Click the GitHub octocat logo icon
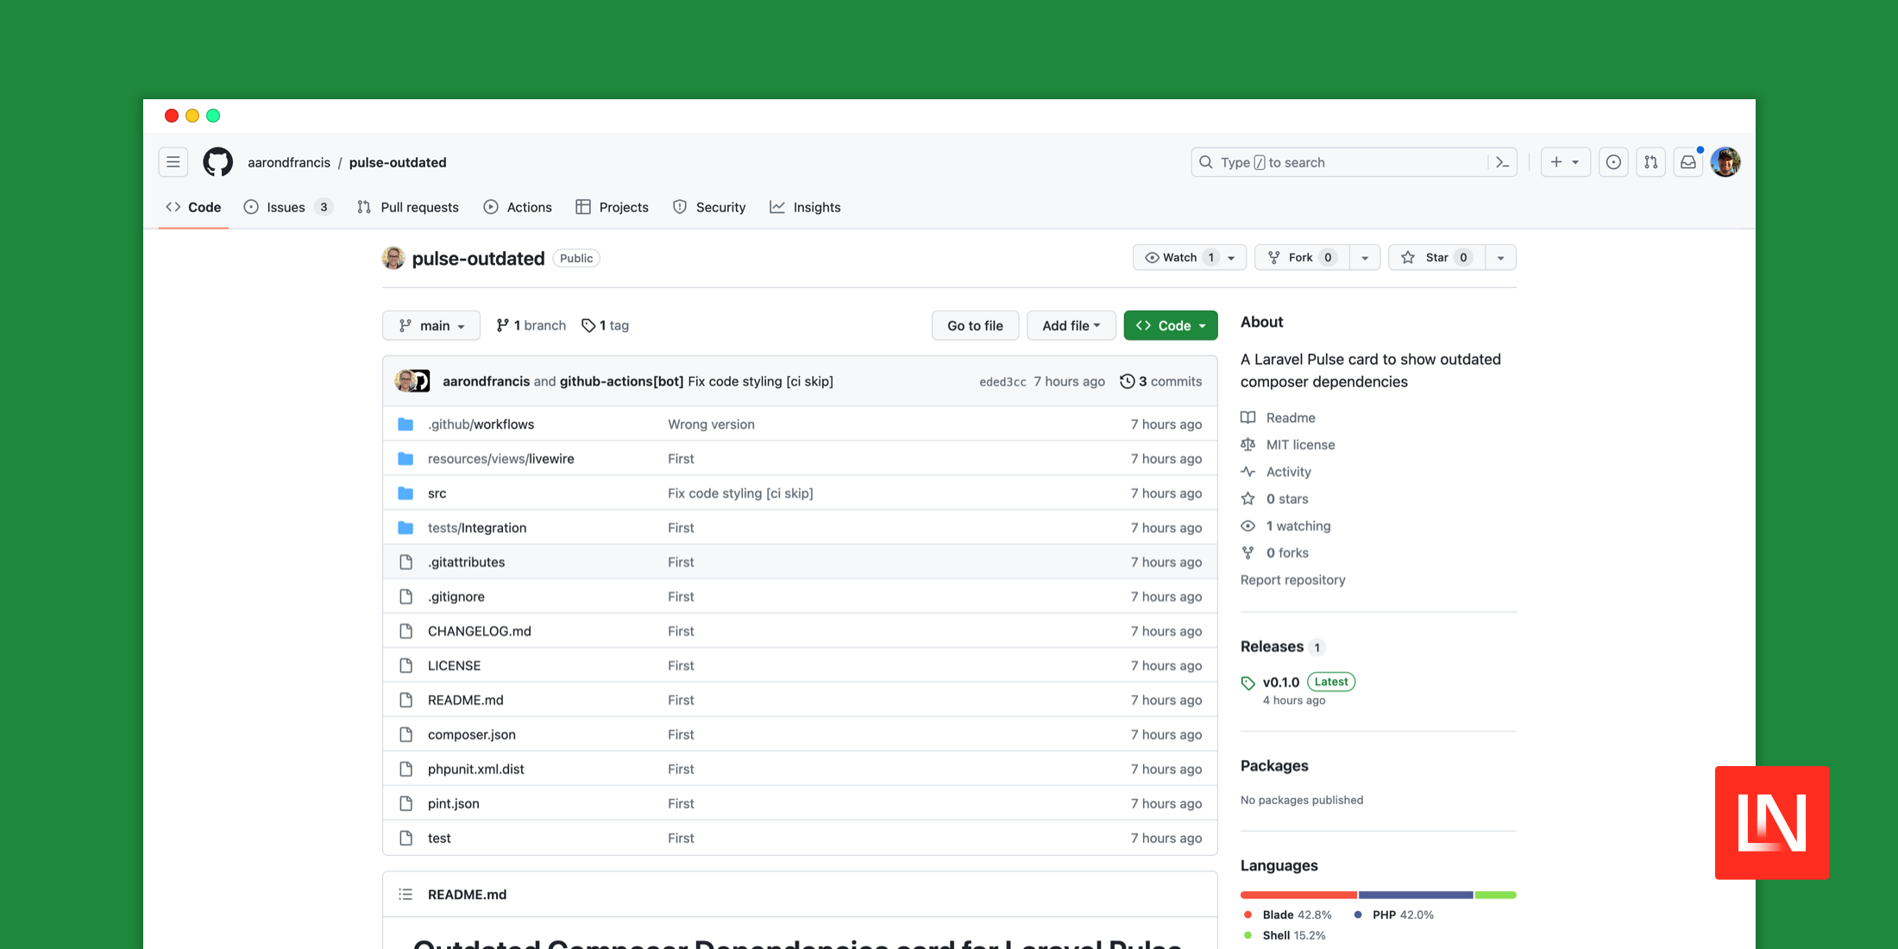 pyautogui.click(x=219, y=162)
